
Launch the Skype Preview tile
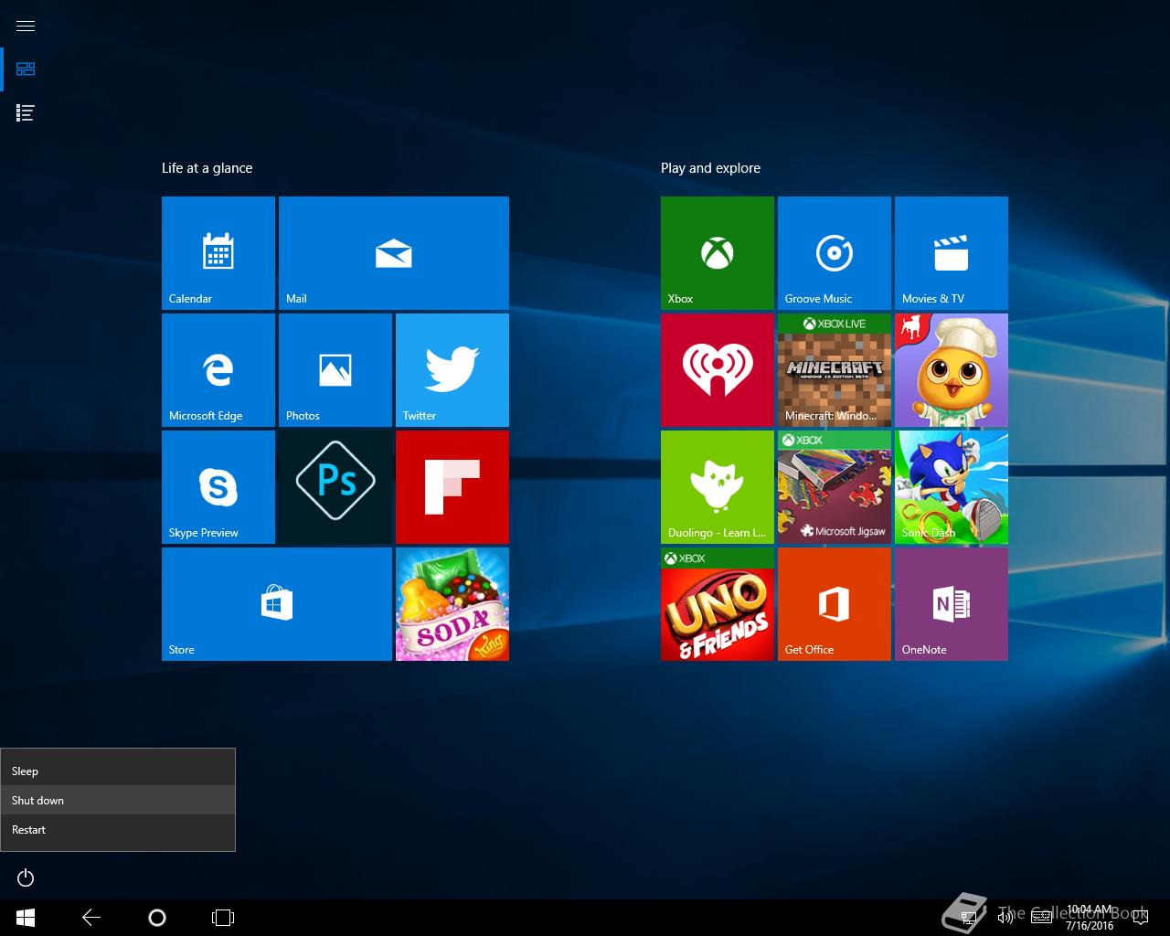click(x=218, y=487)
